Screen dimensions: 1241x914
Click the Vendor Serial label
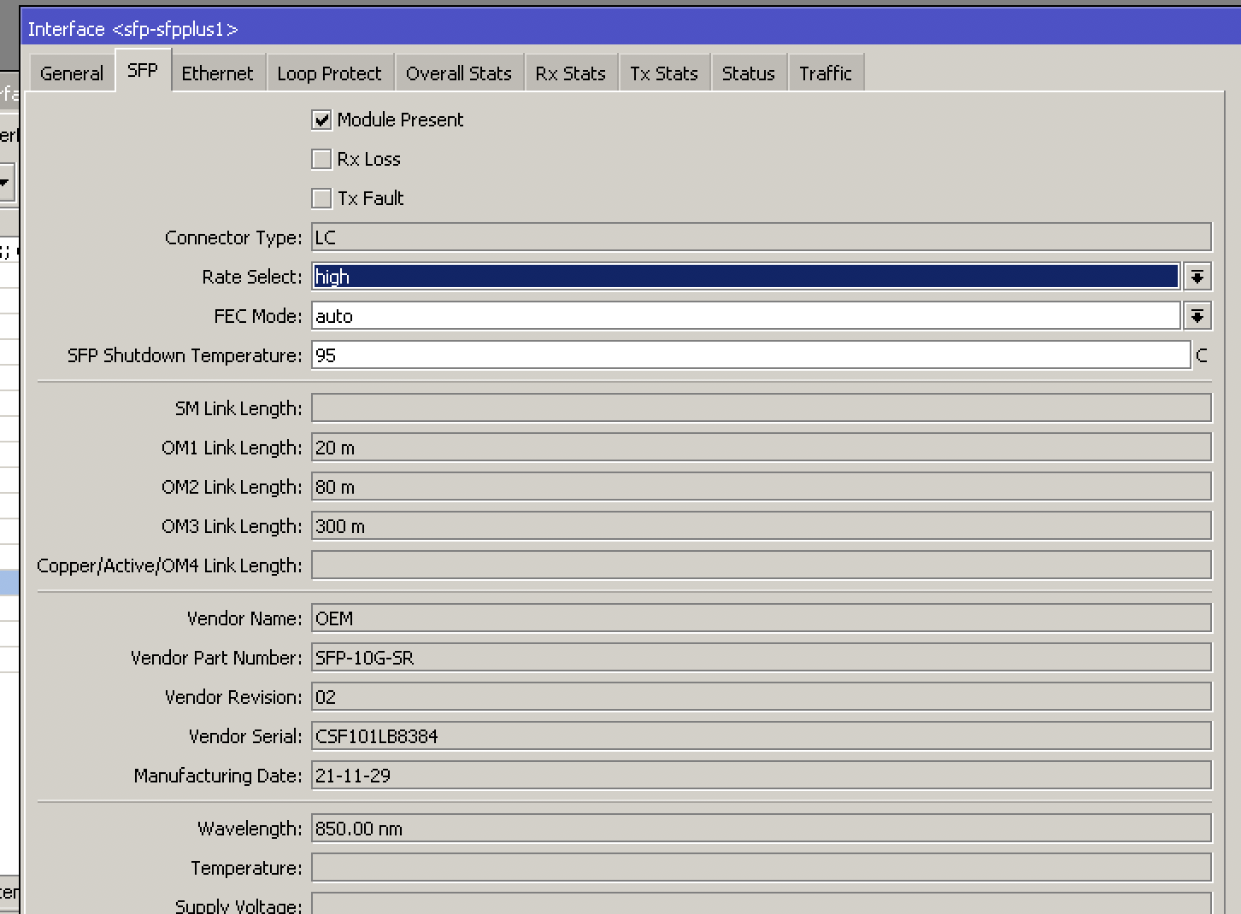click(x=245, y=736)
